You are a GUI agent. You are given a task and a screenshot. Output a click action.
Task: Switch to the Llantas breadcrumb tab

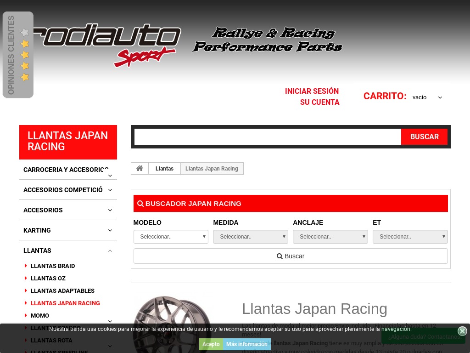pos(164,168)
